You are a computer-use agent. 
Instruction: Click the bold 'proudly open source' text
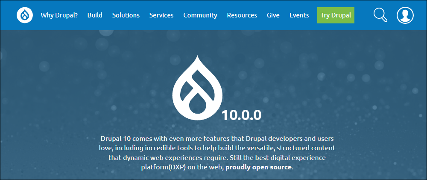click(x=259, y=167)
